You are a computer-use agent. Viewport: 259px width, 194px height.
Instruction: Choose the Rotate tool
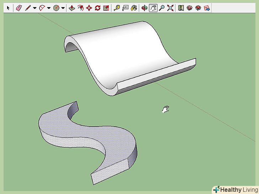tap(97, 8)
